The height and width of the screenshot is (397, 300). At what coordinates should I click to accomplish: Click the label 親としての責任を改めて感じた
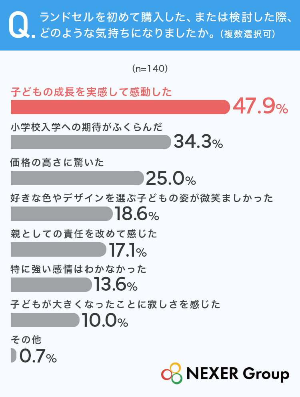pyautogui.click(x=84, y=234)
